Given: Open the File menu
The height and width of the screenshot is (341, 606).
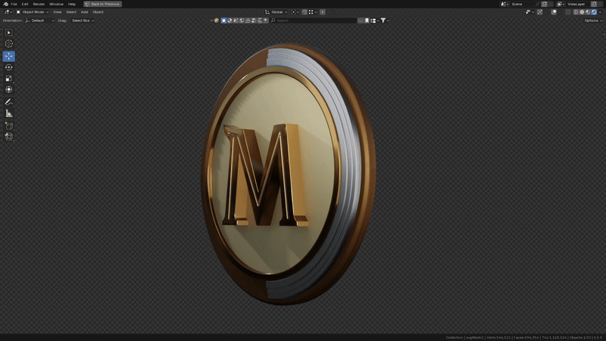Looking at the screenshot, I should [14, 4].
